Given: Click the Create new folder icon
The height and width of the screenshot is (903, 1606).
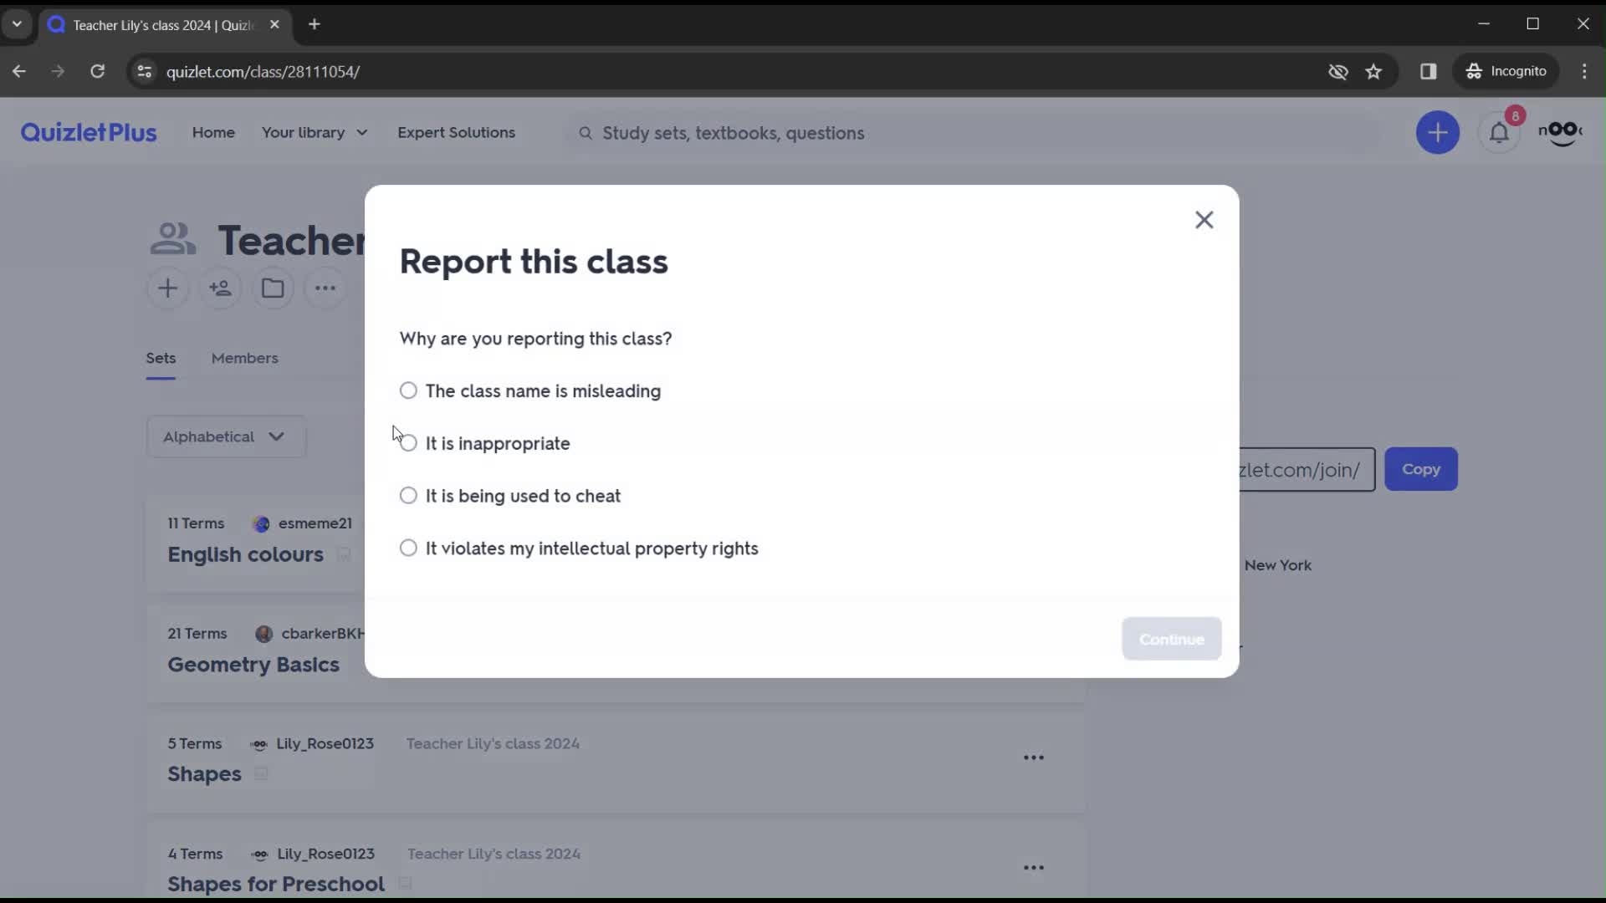Looking at the screenshot, I should coord(273,288).
